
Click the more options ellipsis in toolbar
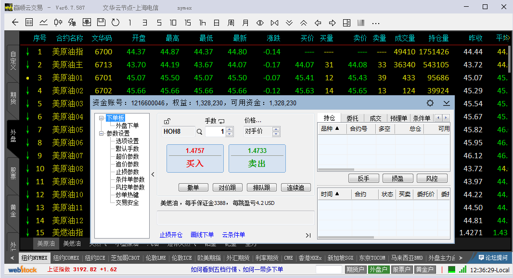(376, 23)
